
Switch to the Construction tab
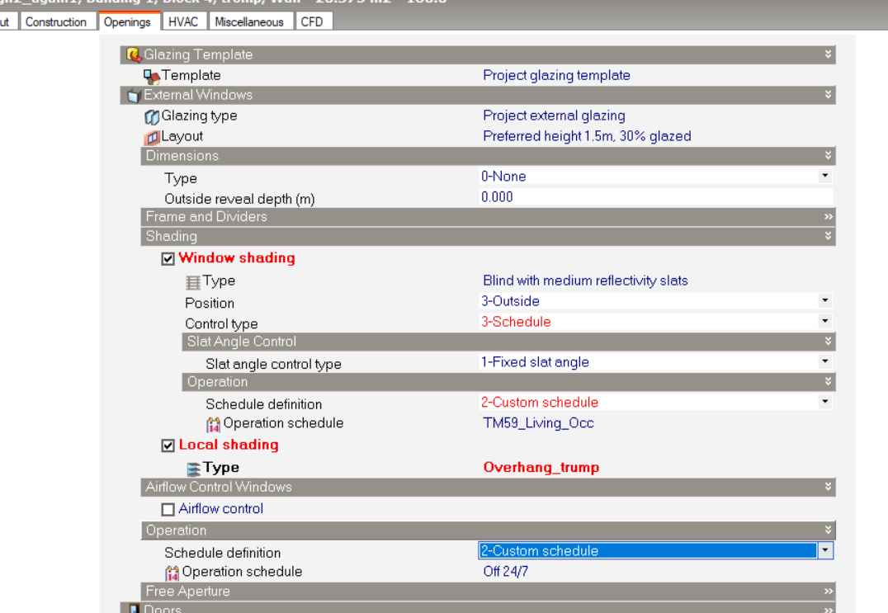pos(56,21)
